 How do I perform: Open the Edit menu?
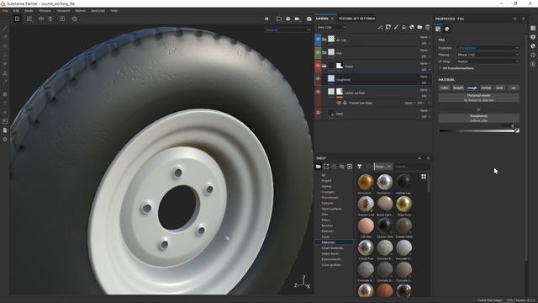(16, 11)
